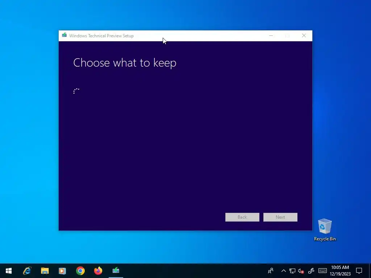
Task: Launch Google Chrome from the taskbar
Action: pyautogui.click(x=80, y=271)
